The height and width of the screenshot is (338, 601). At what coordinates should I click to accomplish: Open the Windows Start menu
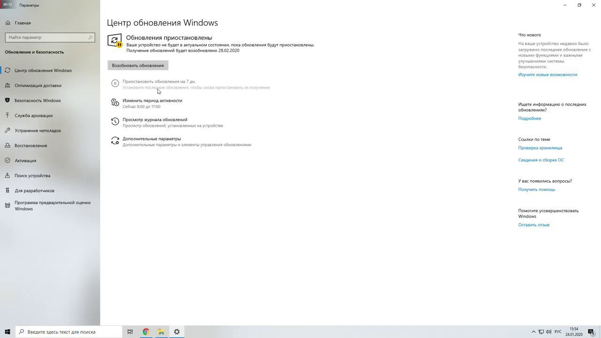point(8,332)
